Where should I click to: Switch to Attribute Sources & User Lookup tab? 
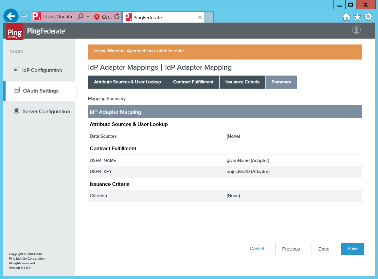127,82
